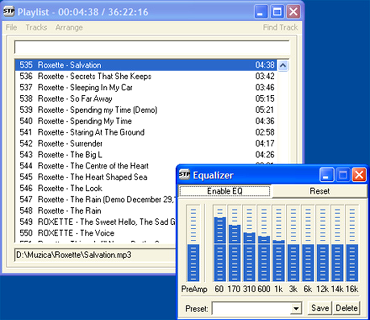This screenshot has height=320, width=370.
Task: Click the Playlist window STP icon
Action: pyautogui.click(x=9, y=11)
